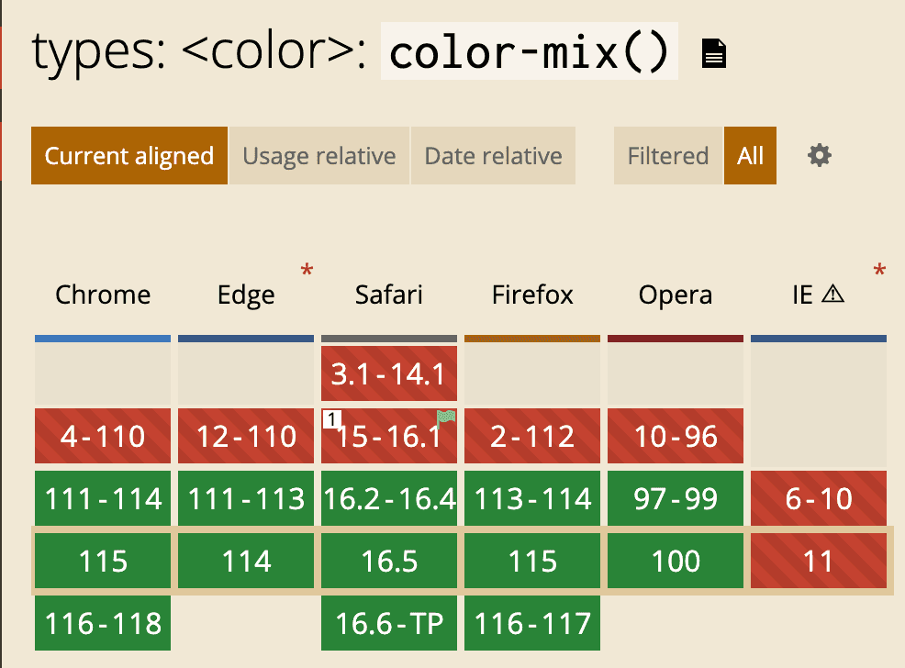Click the spec document icon beside color-mix()
The width and height of the screenshot is (905, 668).
pyautogui.click(x=714, y=54)
